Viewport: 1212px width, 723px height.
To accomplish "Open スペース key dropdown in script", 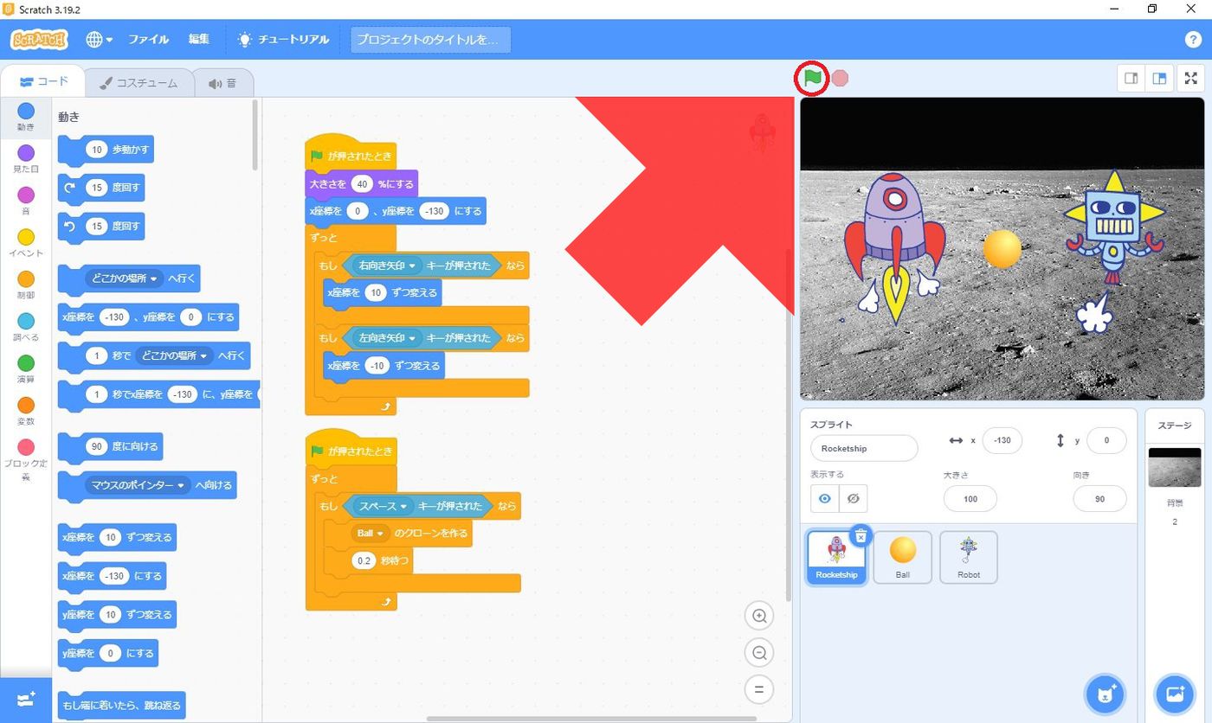I will click(x=384, y=506).
